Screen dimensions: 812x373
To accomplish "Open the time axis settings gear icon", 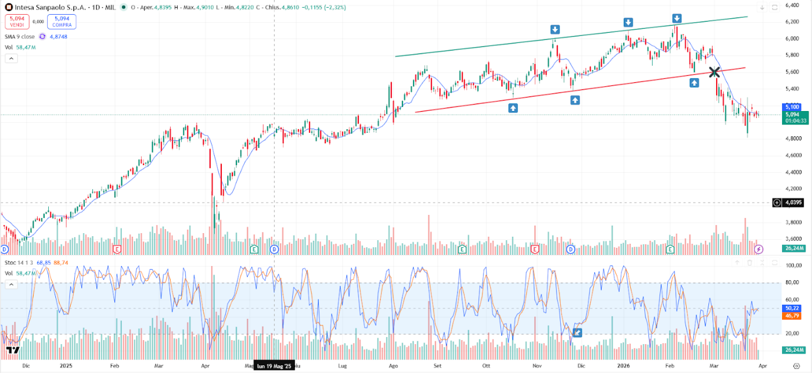I will tap(796, 366).
